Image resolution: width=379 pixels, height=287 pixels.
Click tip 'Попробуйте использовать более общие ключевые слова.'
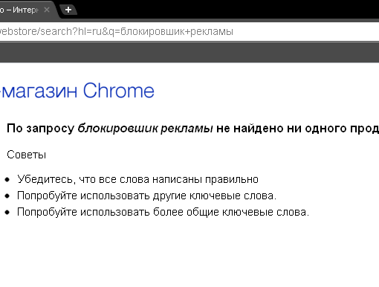[x=163, y=212]
